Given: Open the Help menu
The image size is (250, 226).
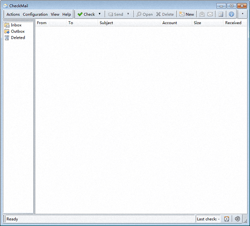Looking at the screenshot, I should pos(67,14).
